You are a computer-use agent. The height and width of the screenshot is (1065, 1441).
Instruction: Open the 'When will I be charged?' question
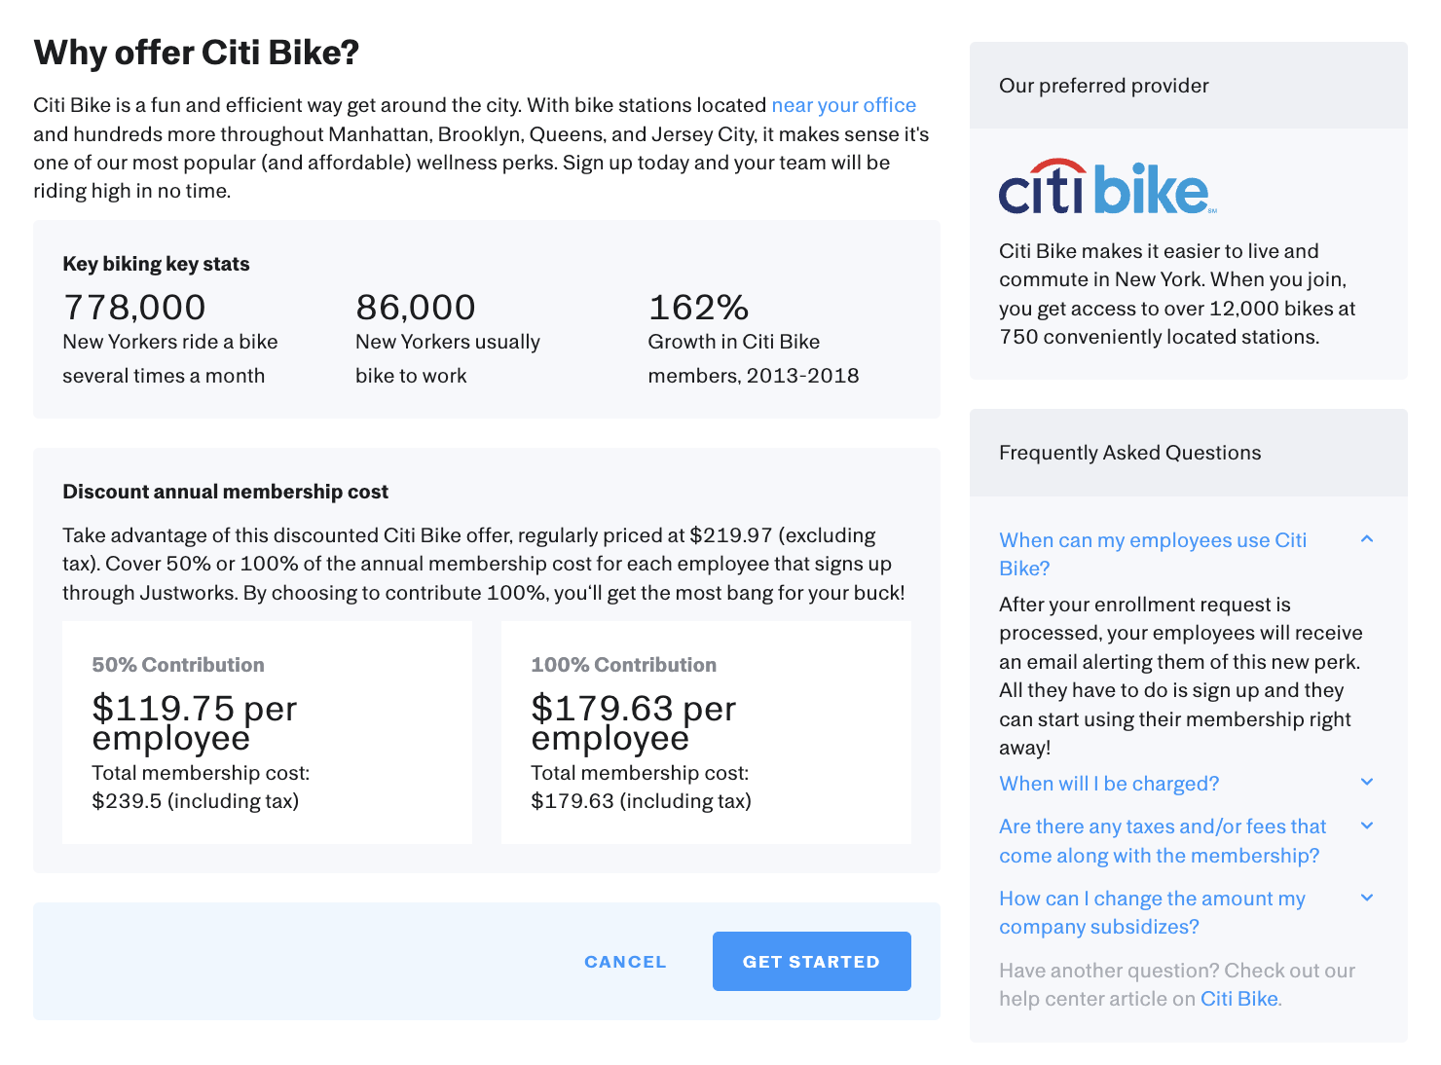click(x=1109, y=784)
